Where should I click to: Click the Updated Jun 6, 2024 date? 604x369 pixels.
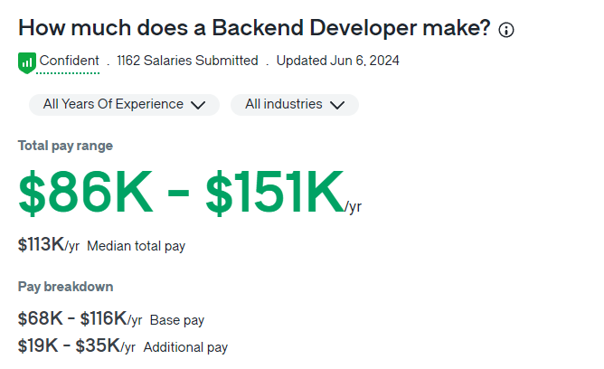pos(337,61)
